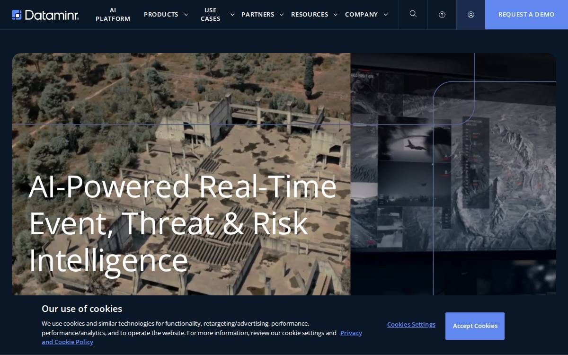Expand the Resources dropdown chevron
Screen dimensions: 568x355
pyautogui.click(x=336, y=15)
